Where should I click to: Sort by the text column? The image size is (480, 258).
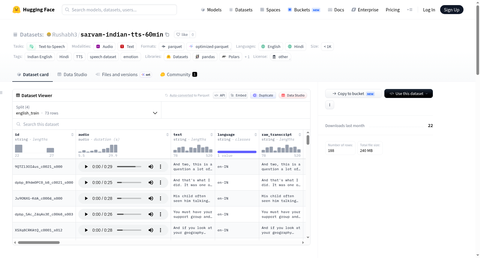(x=211, y=135)
